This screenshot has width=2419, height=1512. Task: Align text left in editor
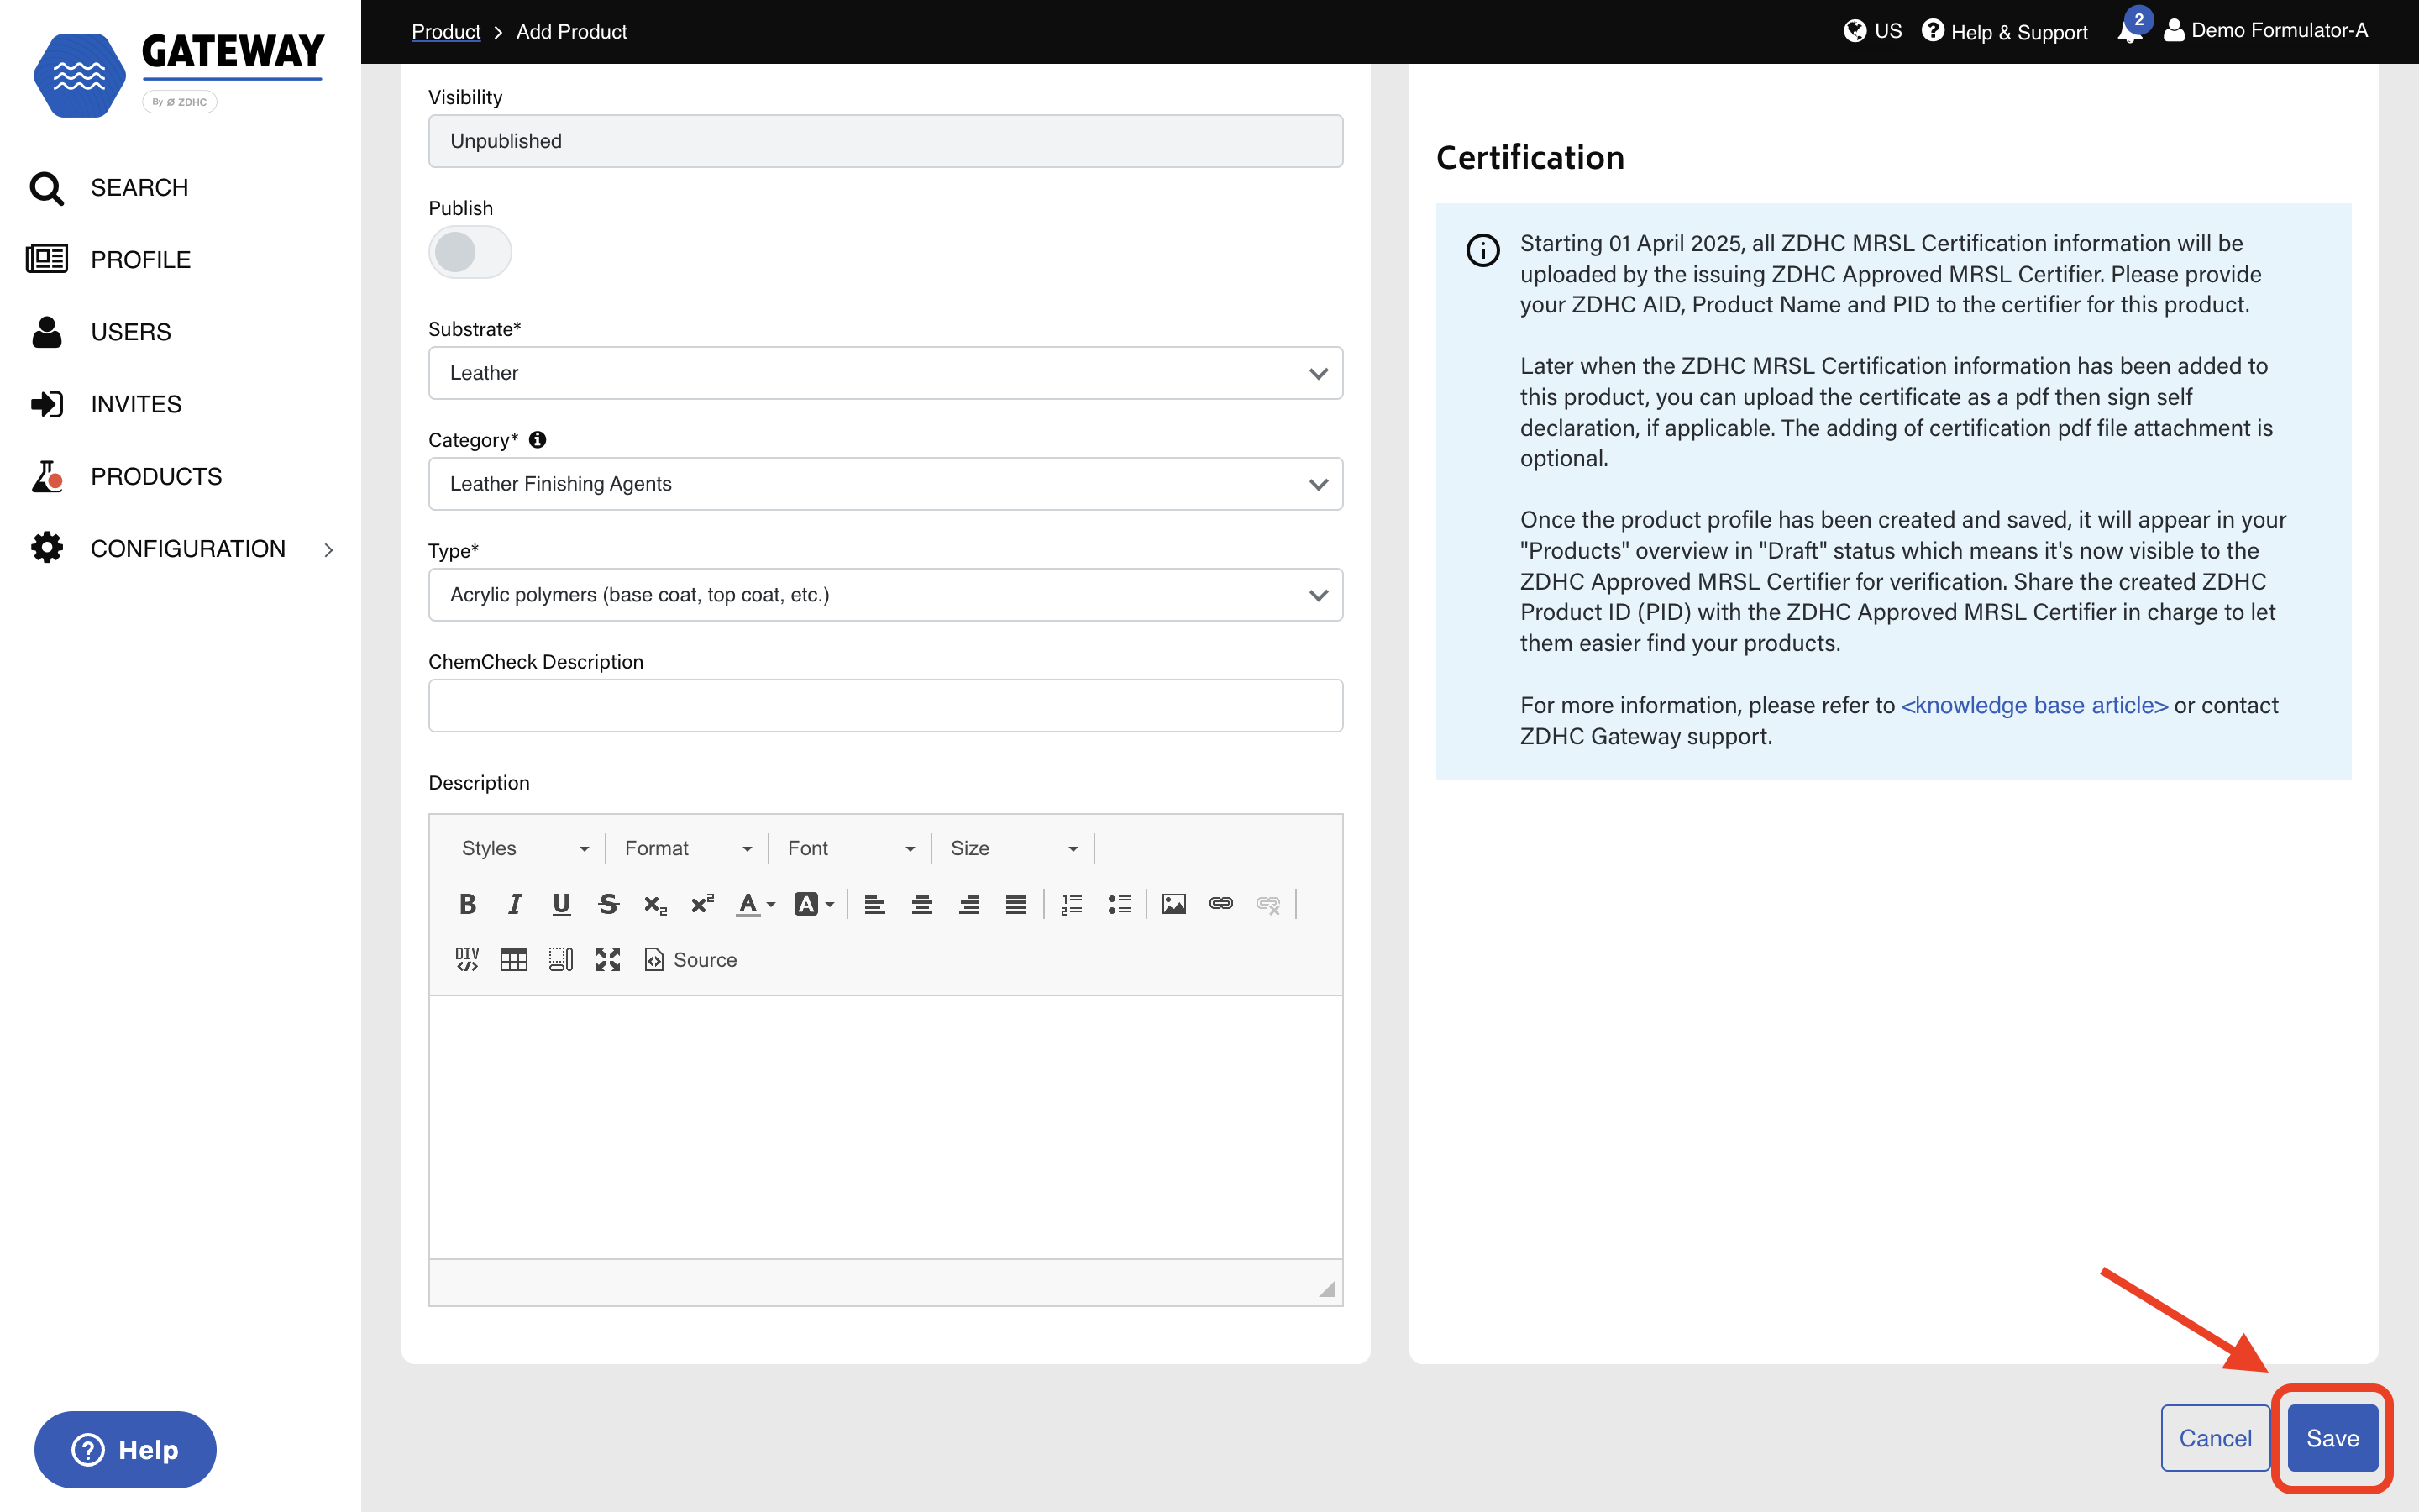click(874, 904)
